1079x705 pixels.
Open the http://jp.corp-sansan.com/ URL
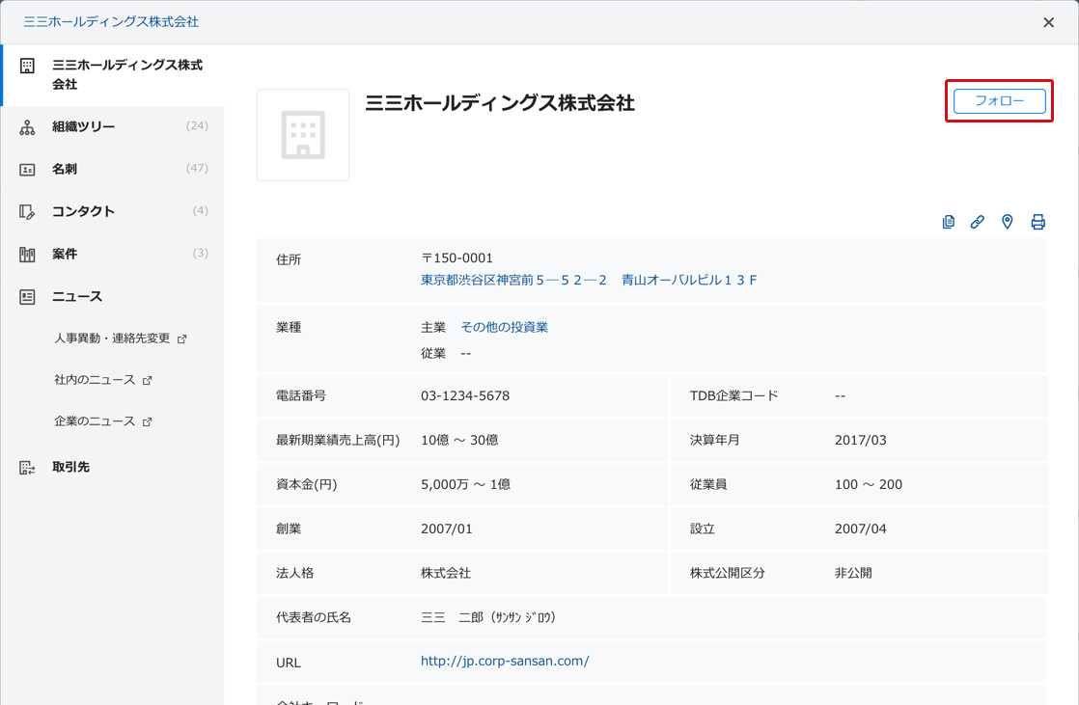pyautogui.click(x=505, y=661)
